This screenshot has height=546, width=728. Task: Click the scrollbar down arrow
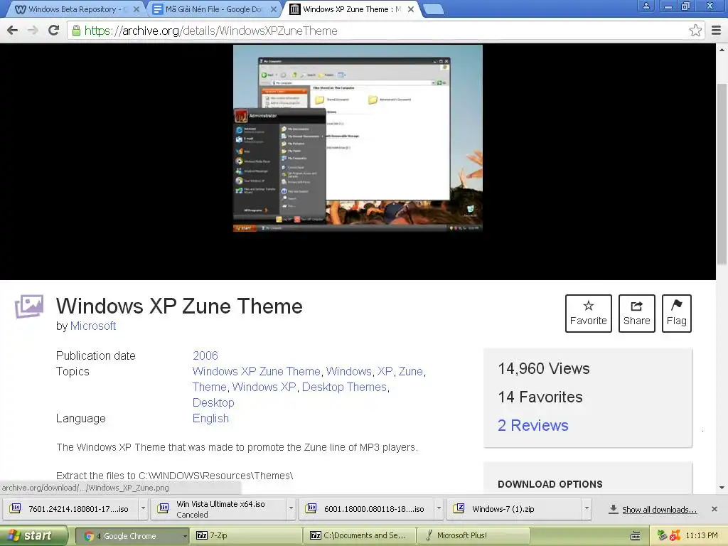[x=722, y=488]
